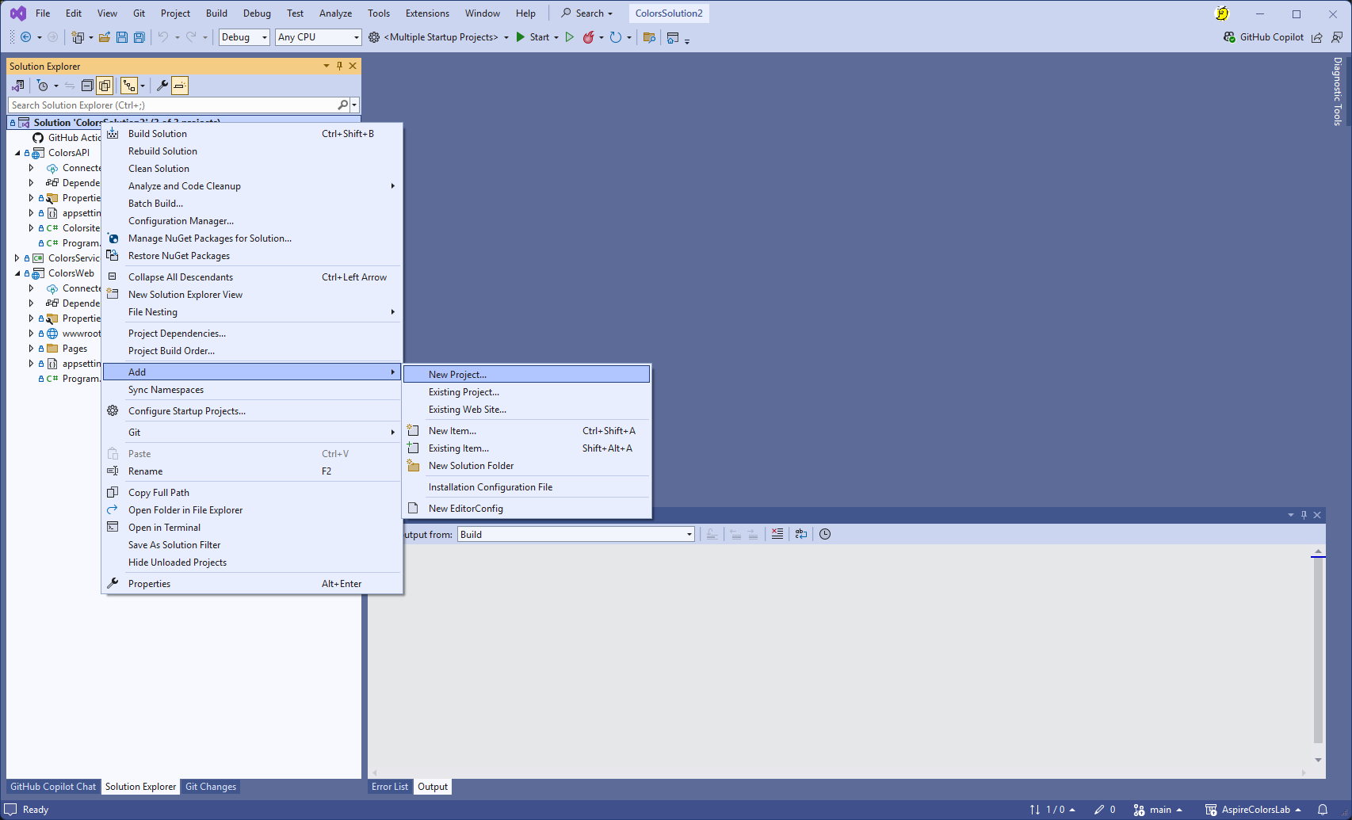Viewport: 1352px width, 820px height.
Task: Switch to the Git Changes tab
Action: coord(211,787)
